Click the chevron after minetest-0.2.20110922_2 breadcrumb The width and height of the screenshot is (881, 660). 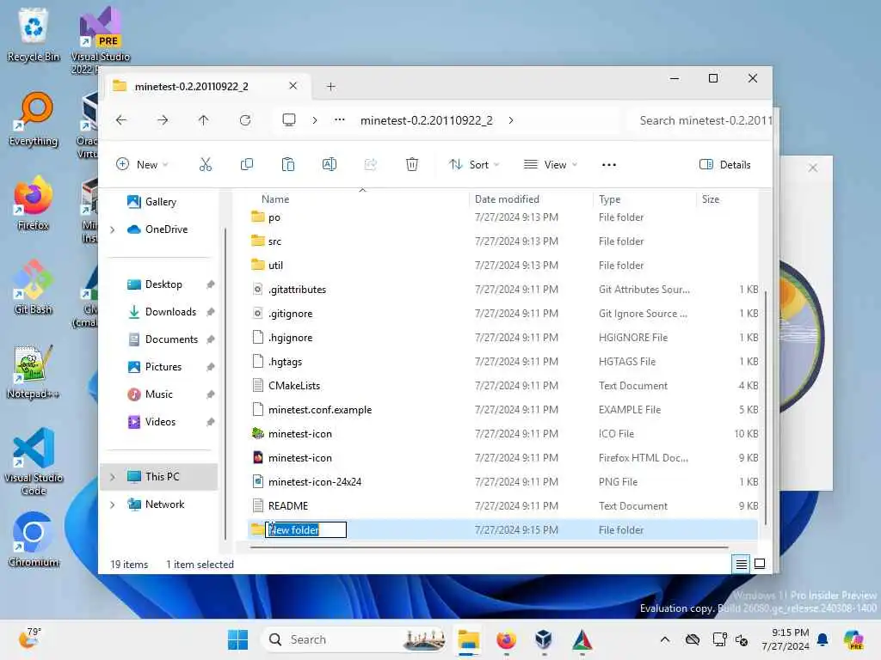pos(511,120)
